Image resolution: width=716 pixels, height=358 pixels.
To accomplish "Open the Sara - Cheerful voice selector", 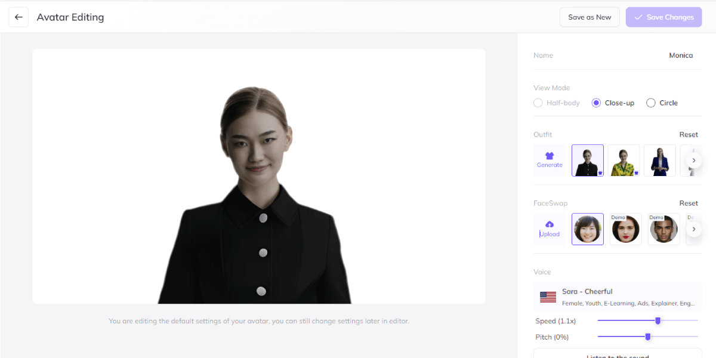I will tap(618, 297).
